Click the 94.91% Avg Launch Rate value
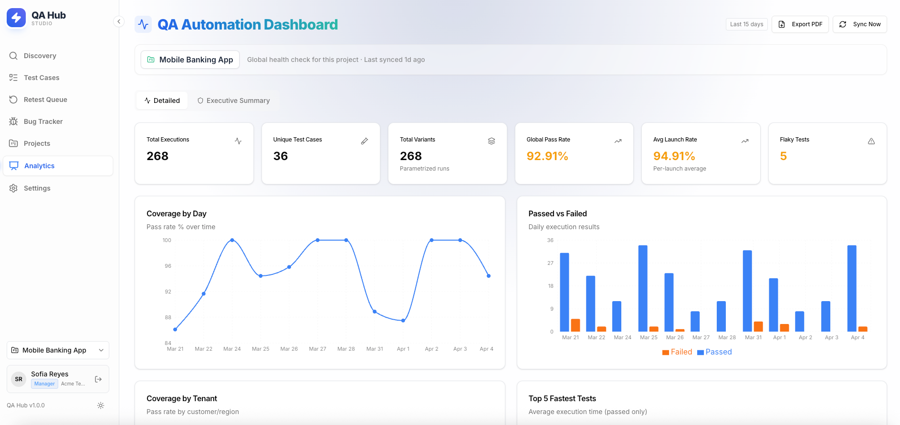This screenshot has height=425, width=900. (x=674, y=156)
